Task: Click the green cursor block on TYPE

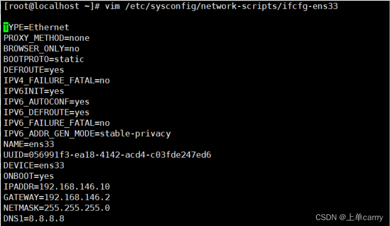Action: [6, 27]
